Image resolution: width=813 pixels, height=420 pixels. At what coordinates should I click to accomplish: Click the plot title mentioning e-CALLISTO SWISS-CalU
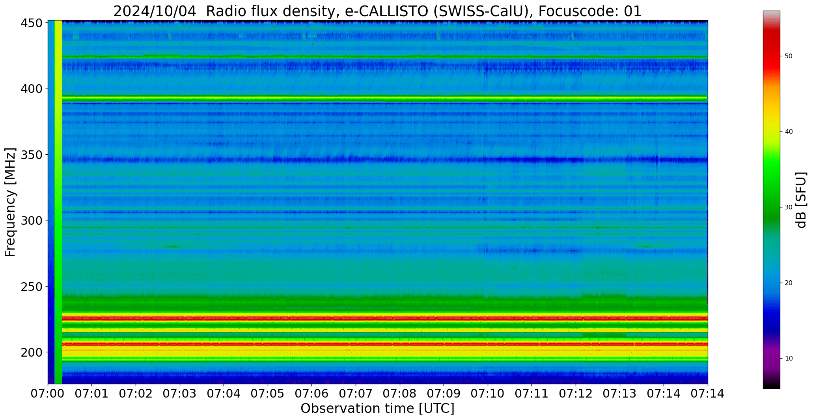coord(377,11)
